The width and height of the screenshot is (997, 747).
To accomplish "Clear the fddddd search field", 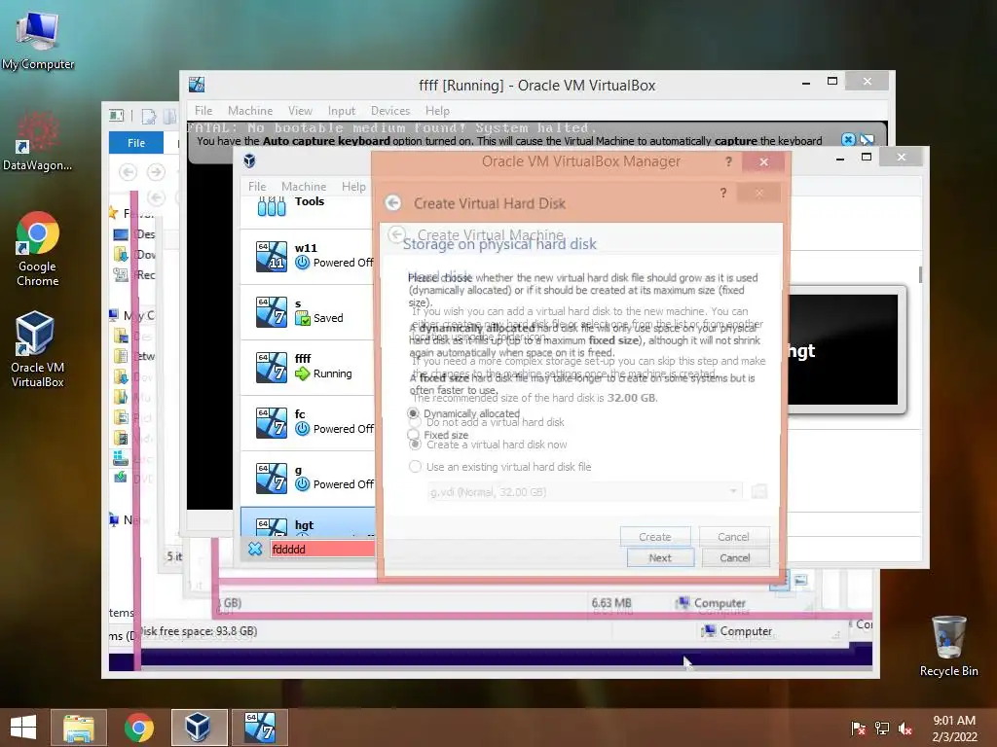I will point(255,549).
